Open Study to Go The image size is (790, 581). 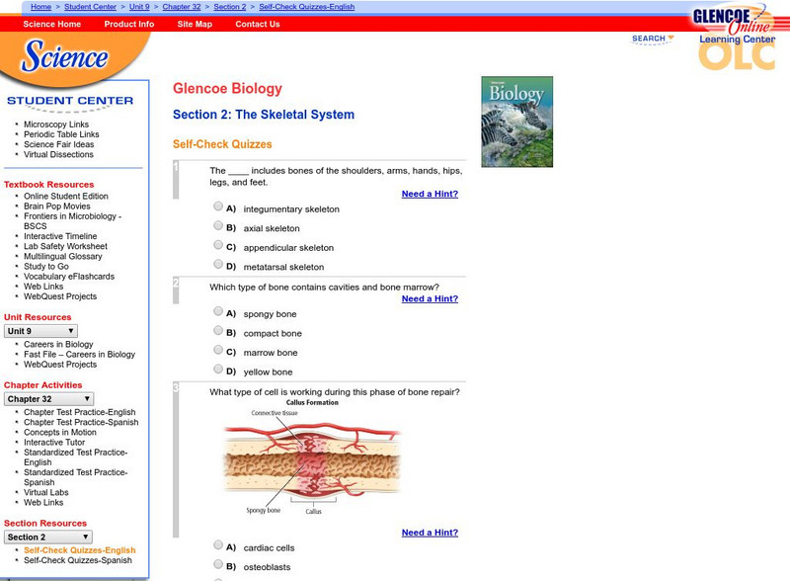pyautogui.click(x=46, y=267)
